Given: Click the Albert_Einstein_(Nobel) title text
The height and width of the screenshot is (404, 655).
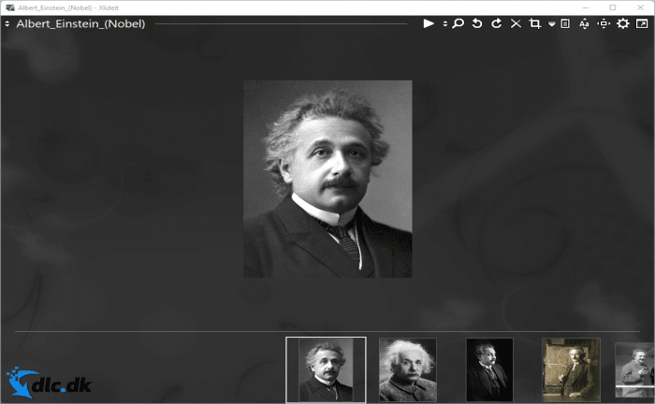Looking at the screenshot, I should [x=80, y=23].
